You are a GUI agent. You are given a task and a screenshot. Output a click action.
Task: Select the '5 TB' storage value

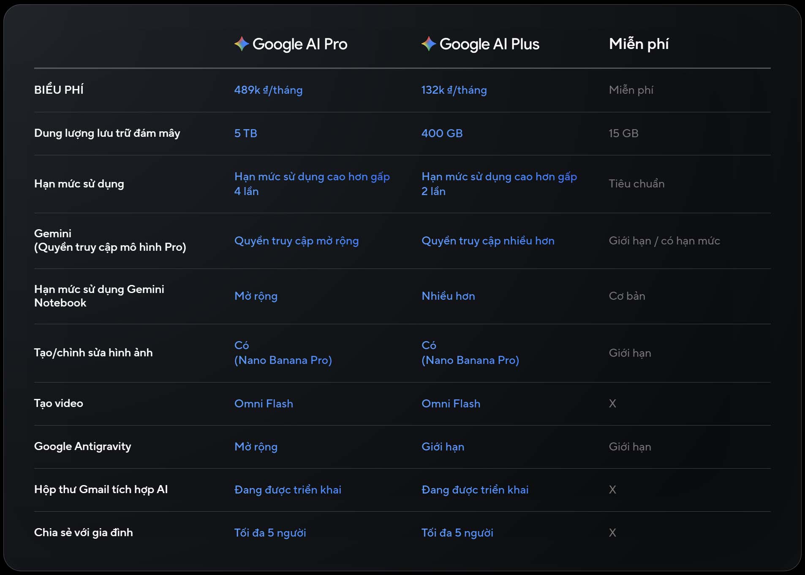pyautogui.click(x=246, y=133)
